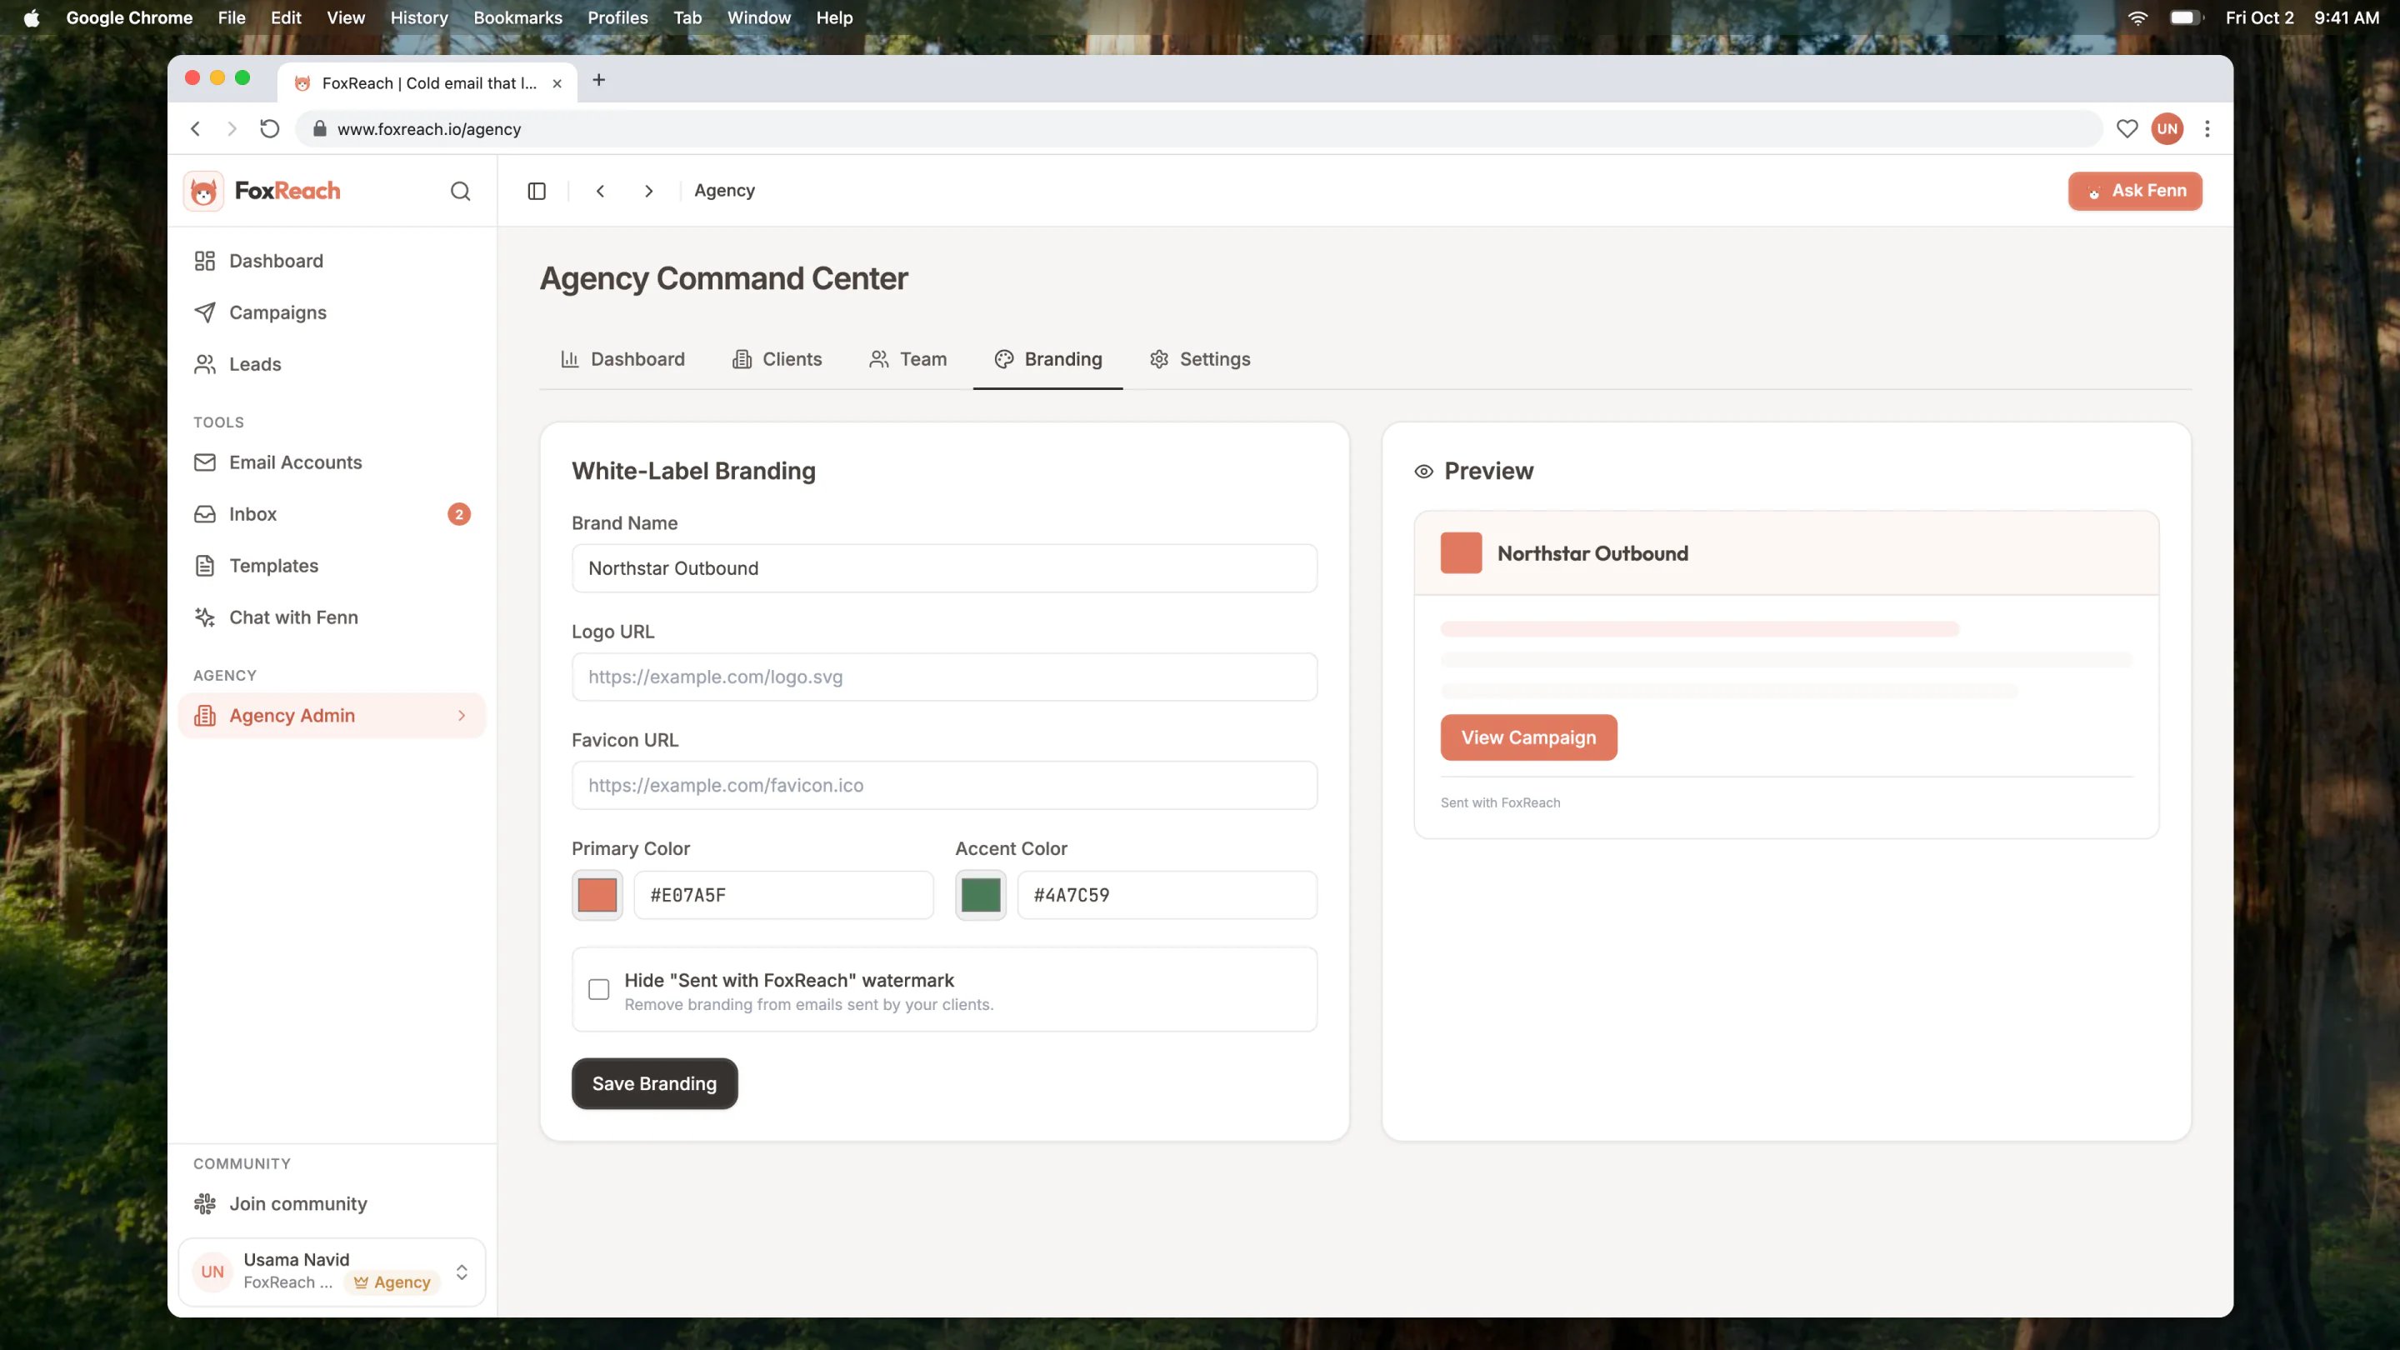
Task: Open Templates in the sidebar
Action: coord(332,566)
